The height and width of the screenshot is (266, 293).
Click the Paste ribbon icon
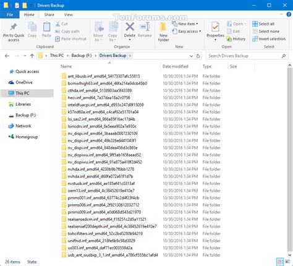point(46,27)
